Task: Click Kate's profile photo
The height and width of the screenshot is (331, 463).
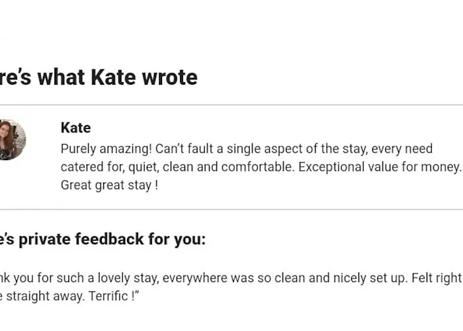Action: pyautogui.click(x=12, y=140)
